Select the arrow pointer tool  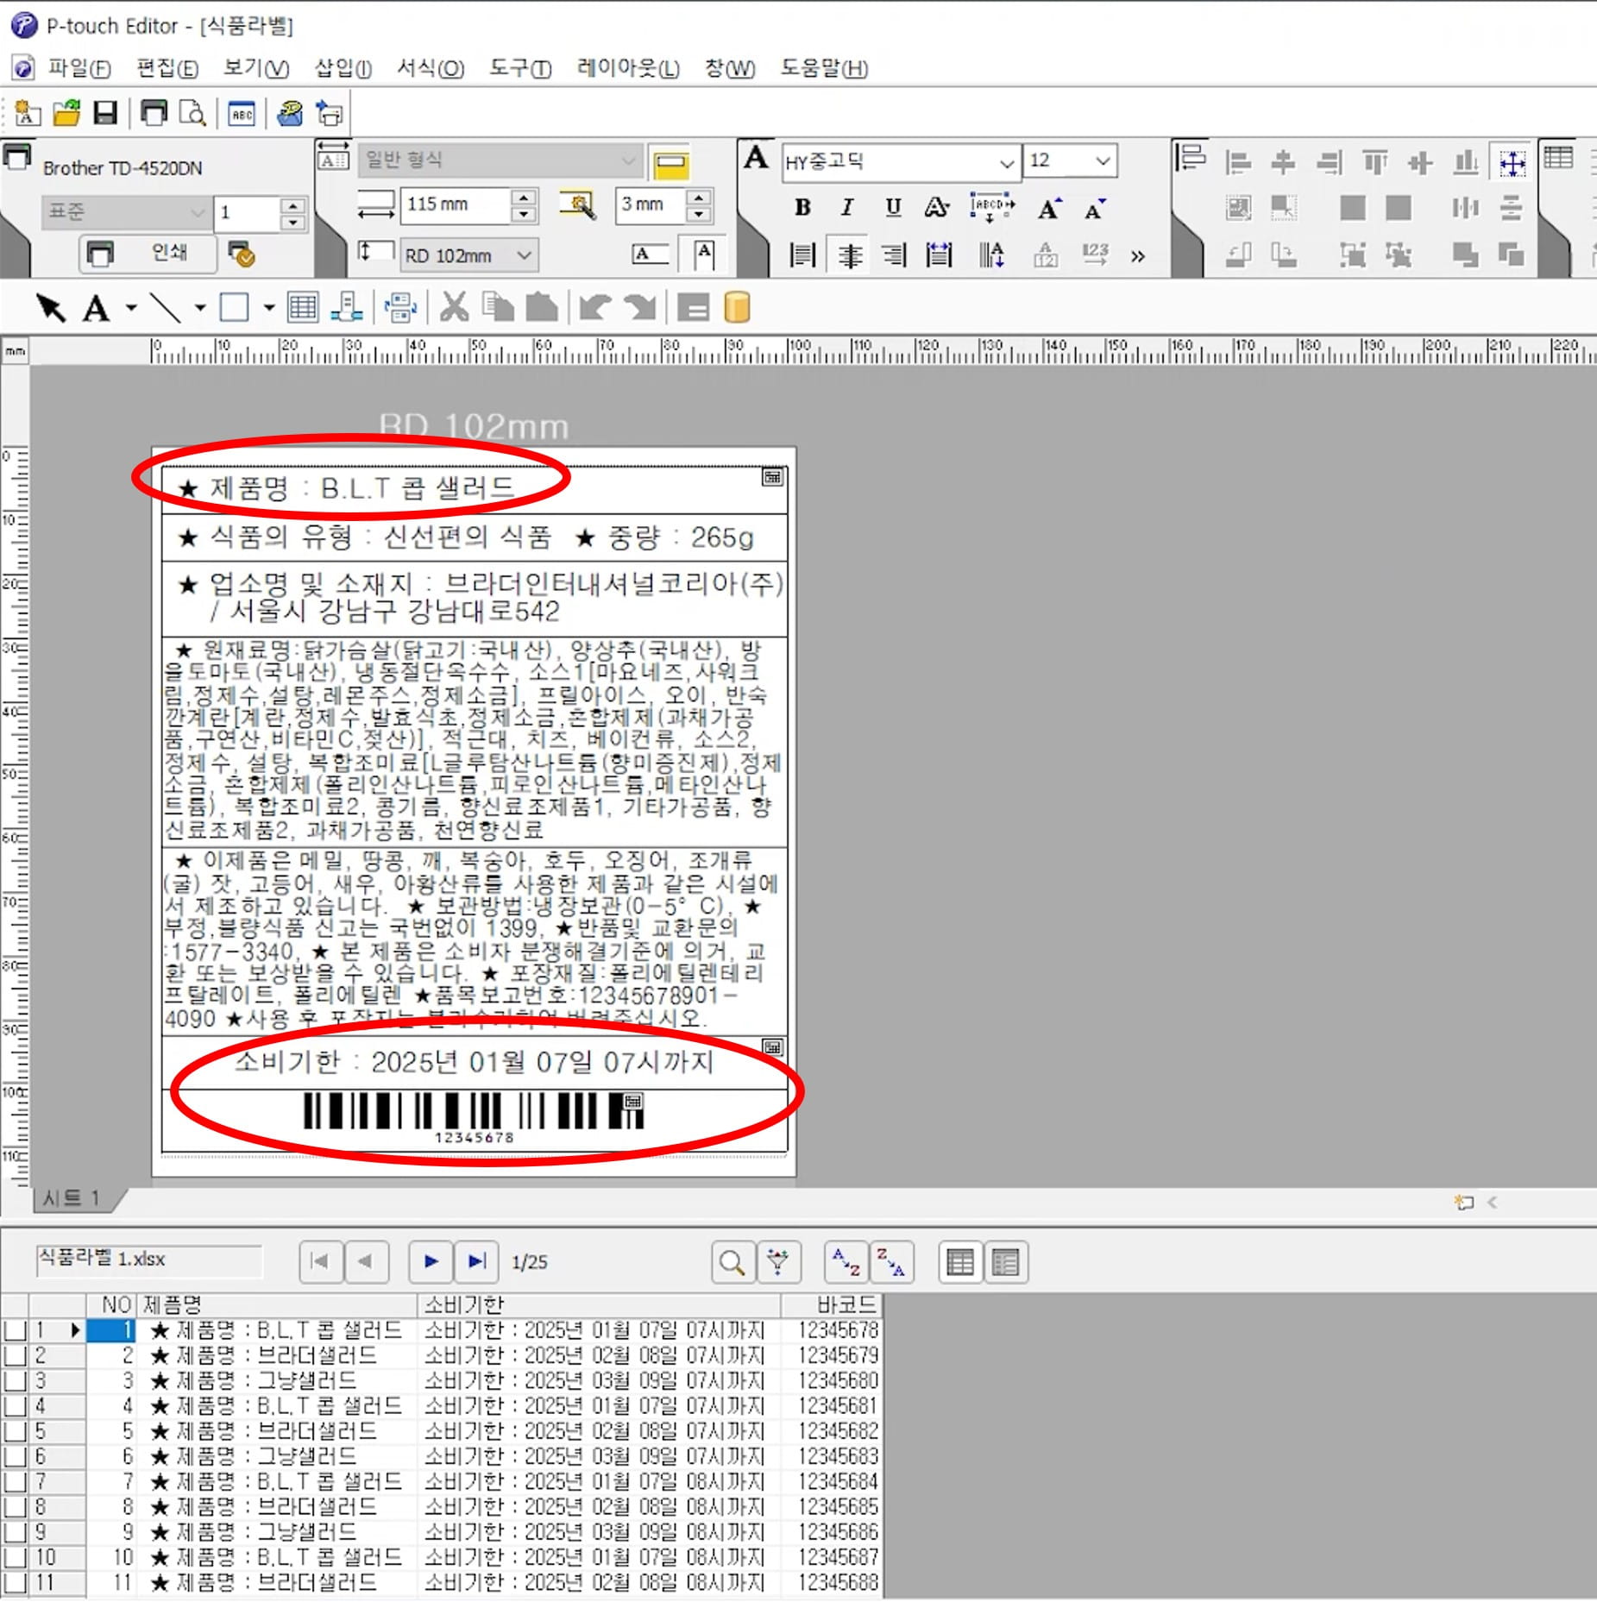50,308
